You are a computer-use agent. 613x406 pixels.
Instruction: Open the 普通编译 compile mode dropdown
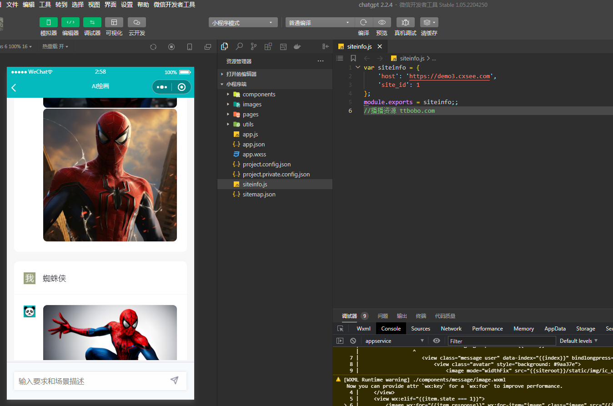coord(320,23)
